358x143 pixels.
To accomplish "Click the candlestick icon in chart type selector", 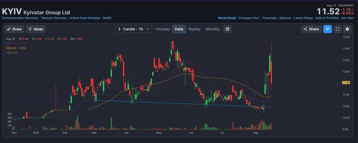I will (x=120, y=29).
